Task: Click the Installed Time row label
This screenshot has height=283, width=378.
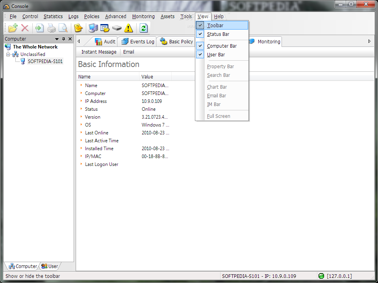Action: tap(99, 148)
